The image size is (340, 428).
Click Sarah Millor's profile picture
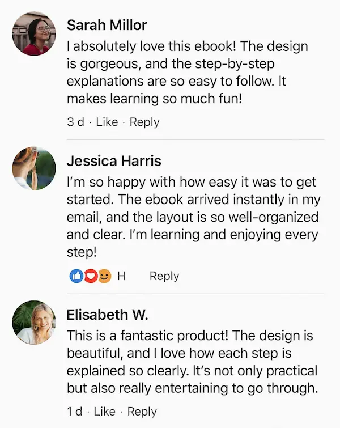[x=34, y=33]
